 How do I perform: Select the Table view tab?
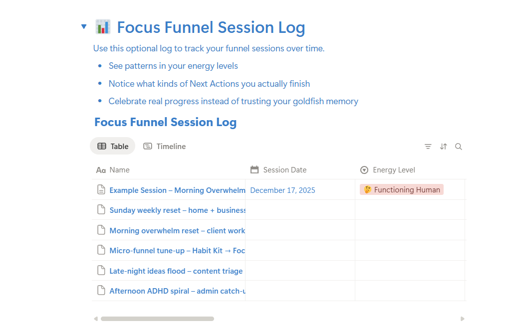click(112, 146)
